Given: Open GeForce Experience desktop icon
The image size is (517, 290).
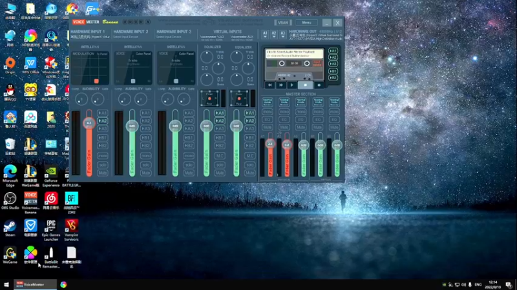Looking at the screenshot, I should point(51,176).
